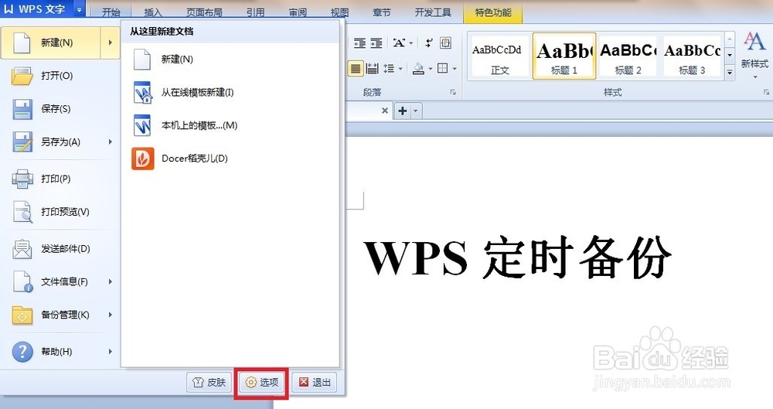Expand the 帮助 submenu arrow
This screenshot has width=773, height=409.
pos(111,352)
